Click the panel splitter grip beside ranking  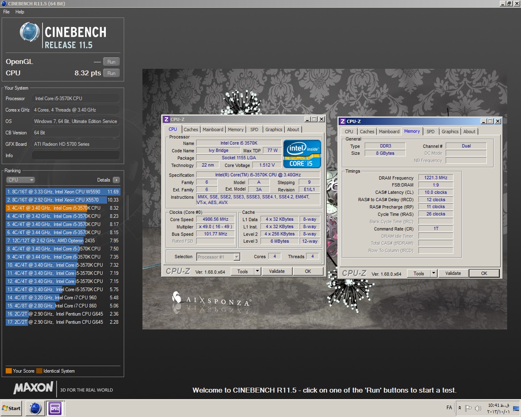[x=128, y=208]
